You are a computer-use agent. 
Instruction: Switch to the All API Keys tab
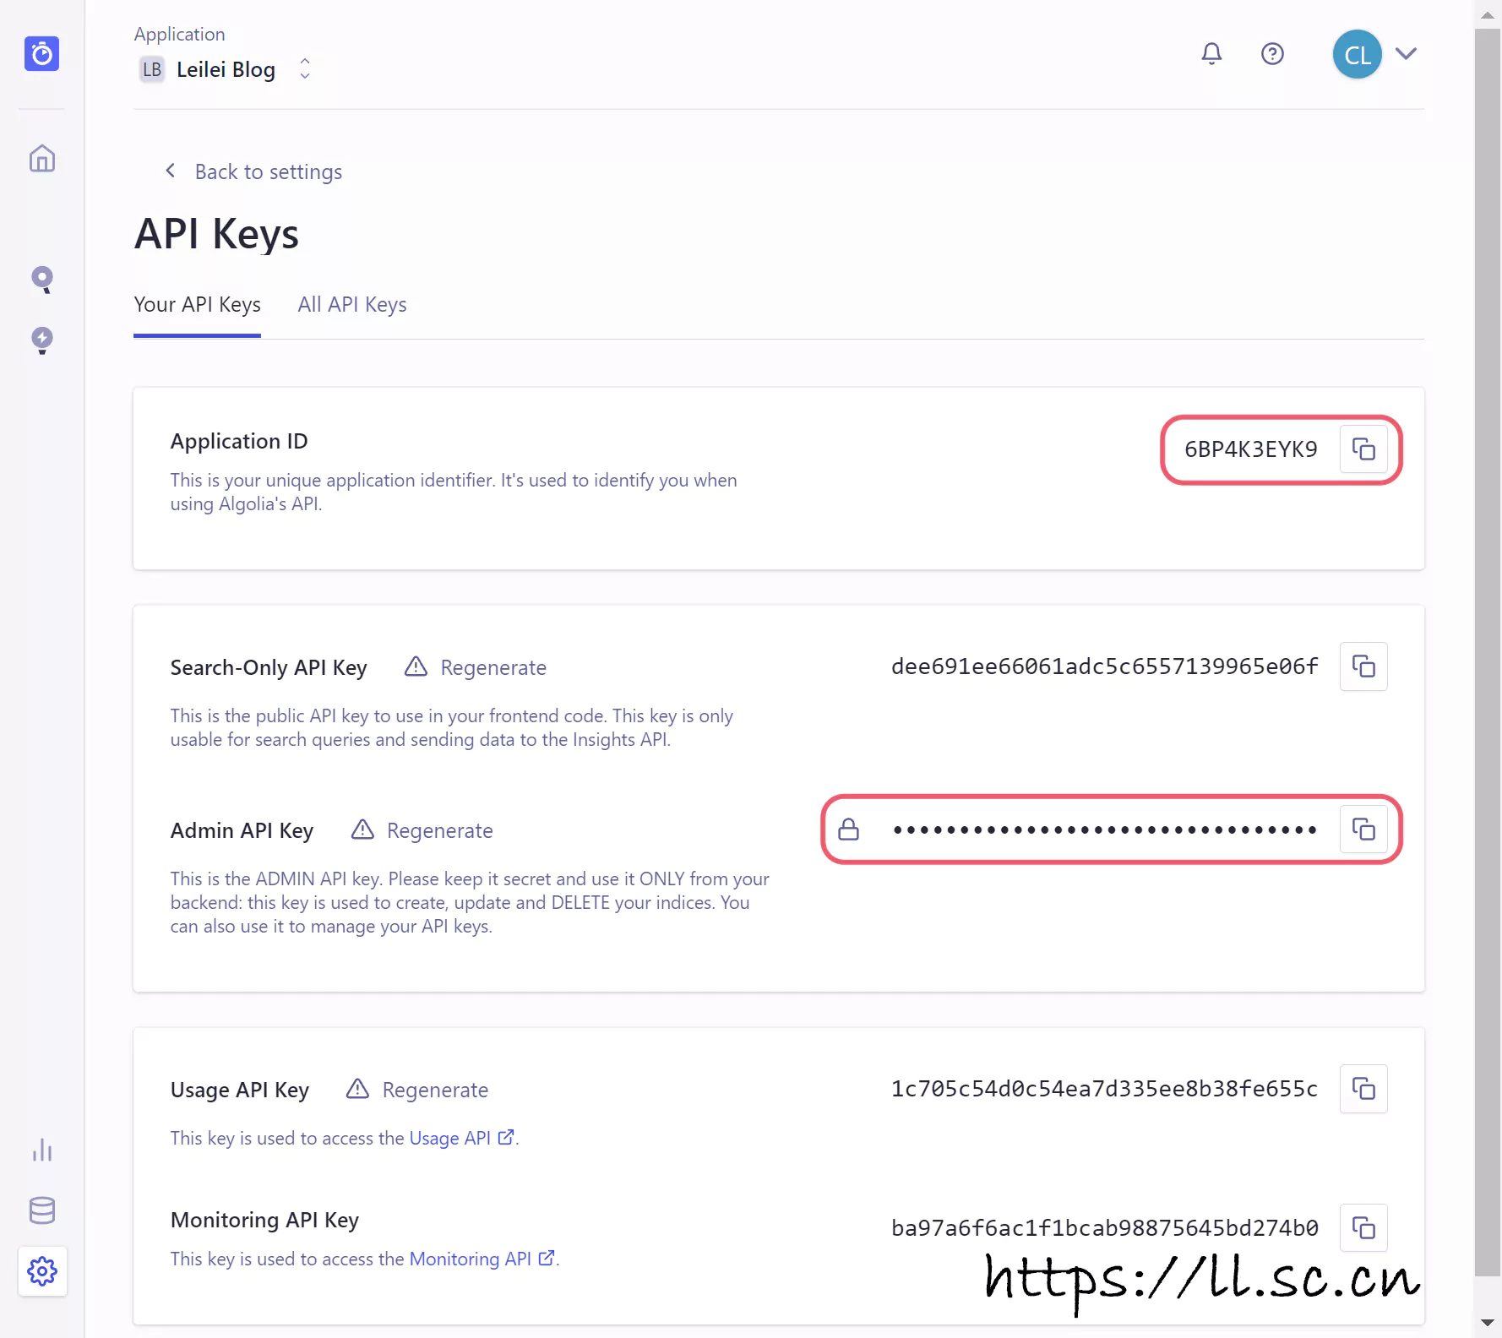pyautogui.click(x=351, y=305)
